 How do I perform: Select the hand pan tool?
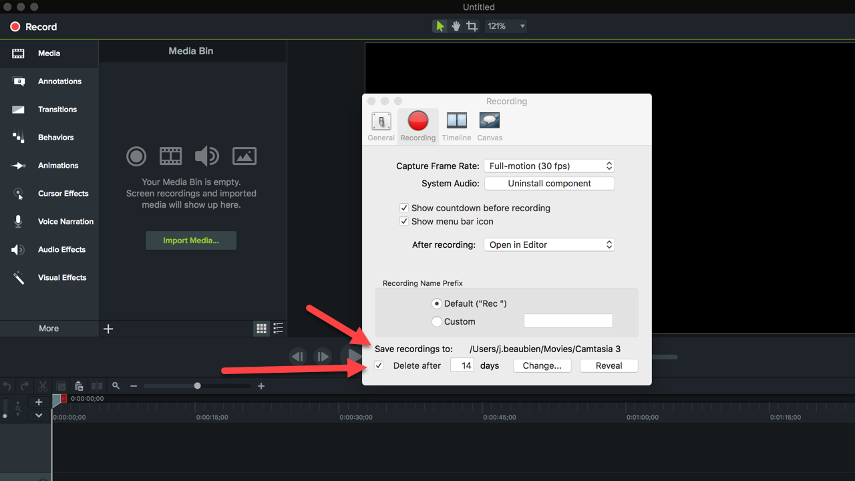pos(456,26)
